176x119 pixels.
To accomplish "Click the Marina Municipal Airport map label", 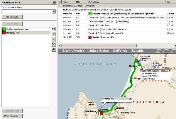I will (x=157, y=65).
